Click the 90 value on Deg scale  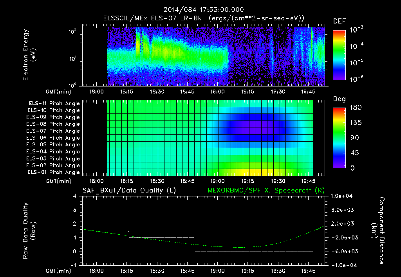354,138
